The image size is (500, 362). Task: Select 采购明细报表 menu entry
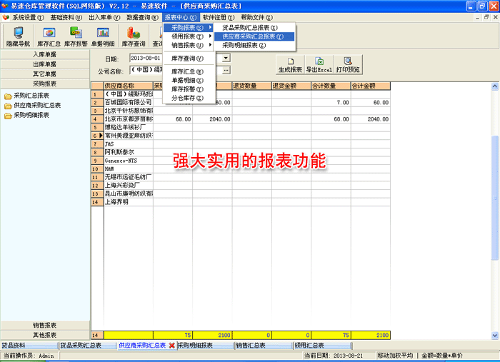254,45
